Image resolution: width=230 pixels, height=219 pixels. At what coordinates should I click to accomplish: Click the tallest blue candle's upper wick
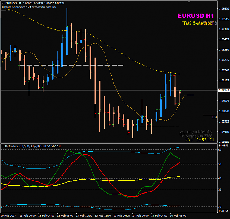click(x=67, y=17)
